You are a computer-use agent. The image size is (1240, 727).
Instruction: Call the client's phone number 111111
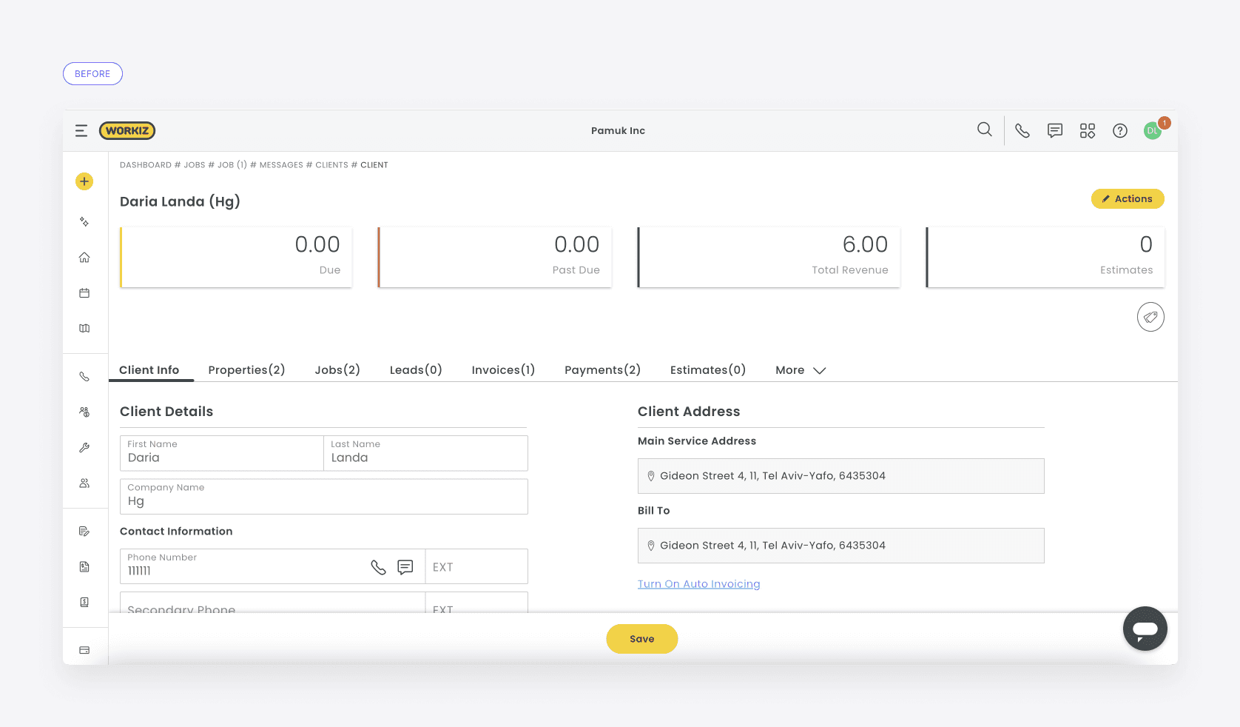click(378, 567)
